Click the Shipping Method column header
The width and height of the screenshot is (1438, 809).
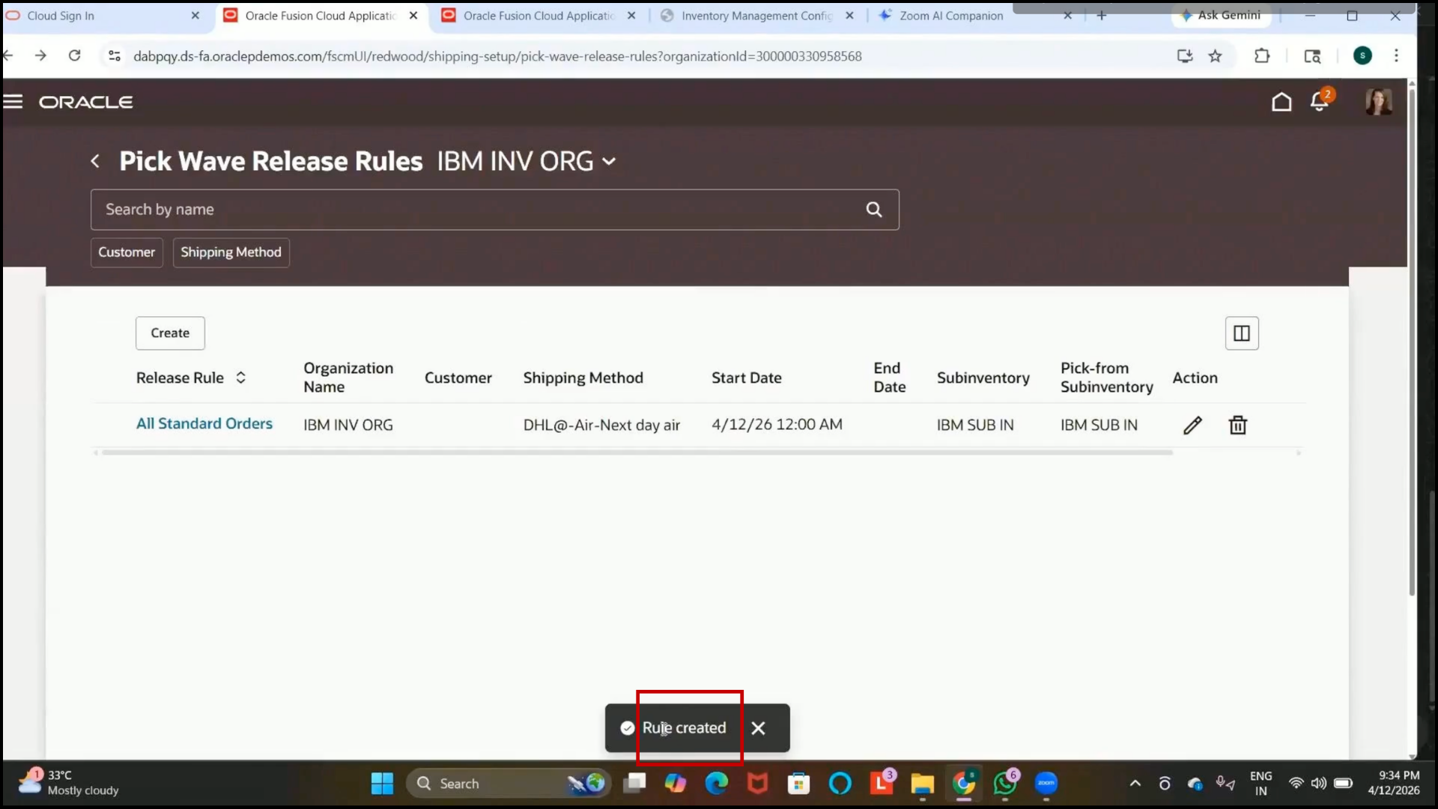click(x=583, y=378)
